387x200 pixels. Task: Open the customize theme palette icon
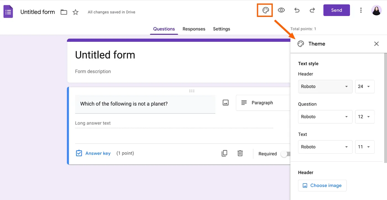pos(265,10)
